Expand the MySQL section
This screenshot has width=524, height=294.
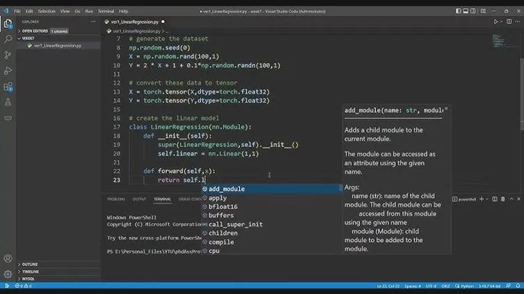click(58, 279)
